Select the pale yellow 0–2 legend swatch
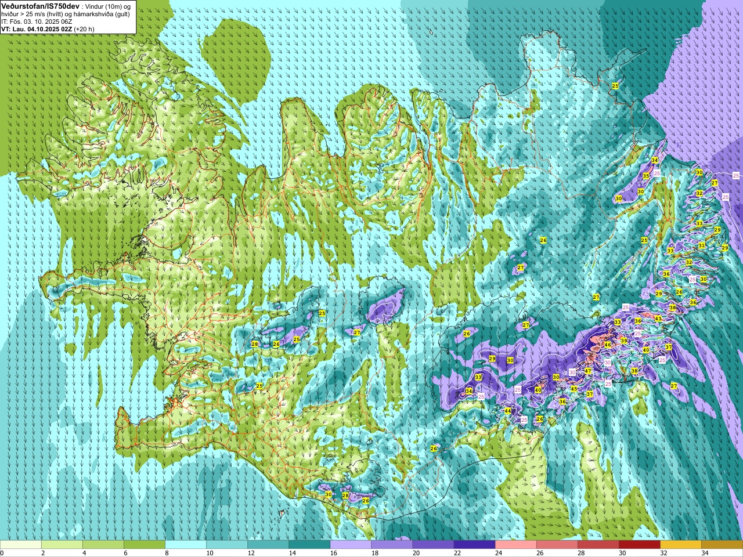This screenshot has width=743, height=557. pos(20,545)
